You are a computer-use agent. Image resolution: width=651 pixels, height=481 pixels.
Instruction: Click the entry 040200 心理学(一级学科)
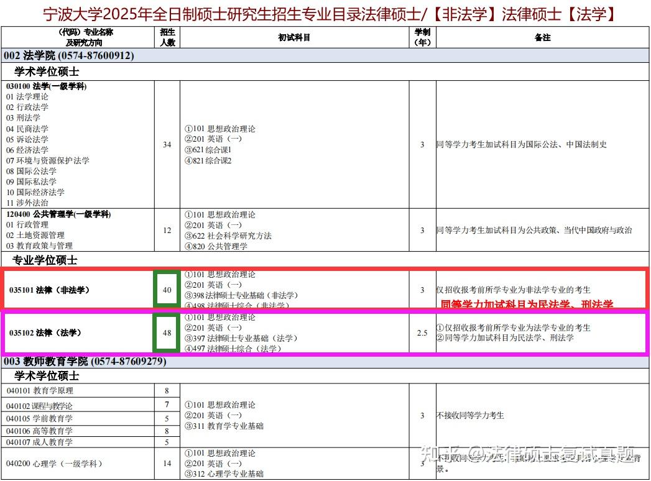[x=54, y=464]
